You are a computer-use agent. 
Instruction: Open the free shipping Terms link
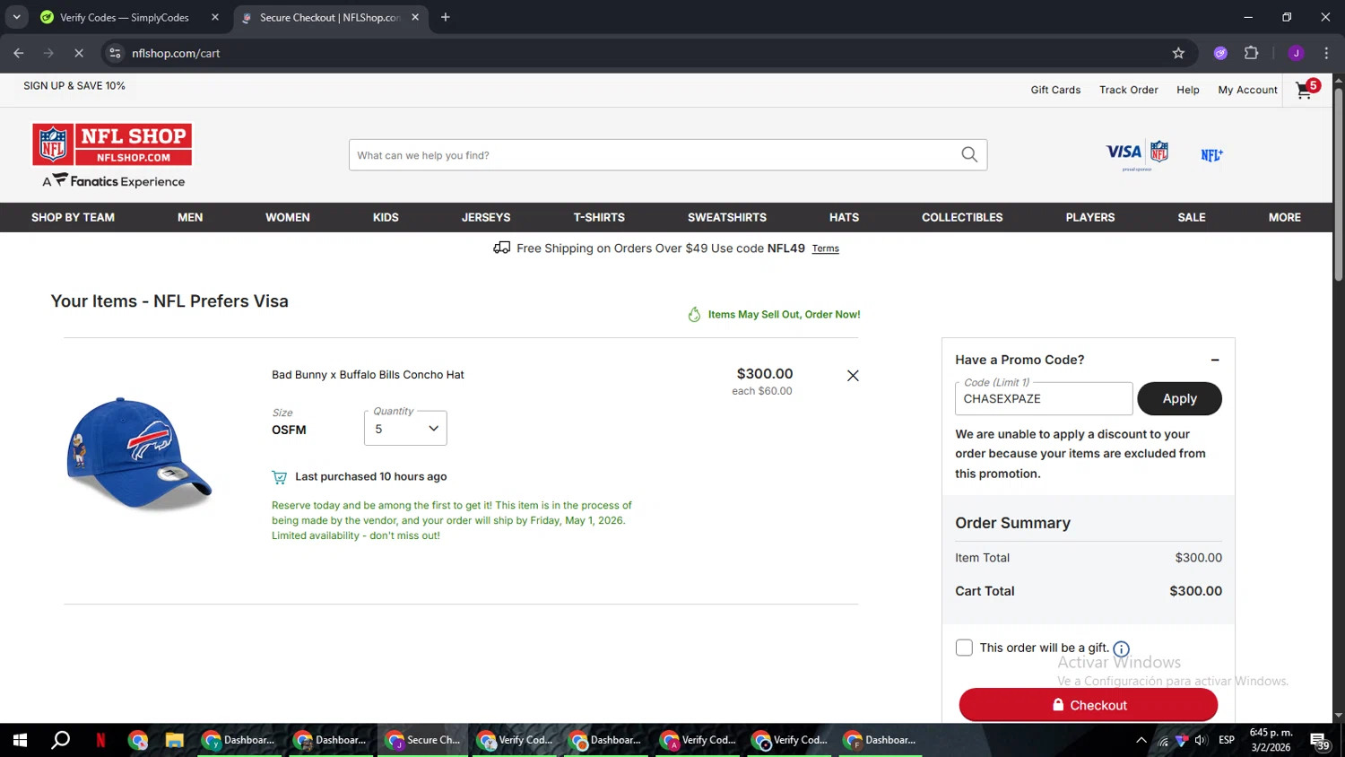[x=826, y=248]
